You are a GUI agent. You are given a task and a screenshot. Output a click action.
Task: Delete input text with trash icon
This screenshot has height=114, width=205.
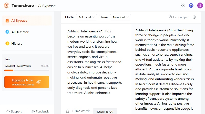(67, 111)
